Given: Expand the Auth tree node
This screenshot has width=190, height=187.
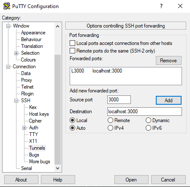Looking at the screenshot, I should pyautogui.click(x=24, y=128).
